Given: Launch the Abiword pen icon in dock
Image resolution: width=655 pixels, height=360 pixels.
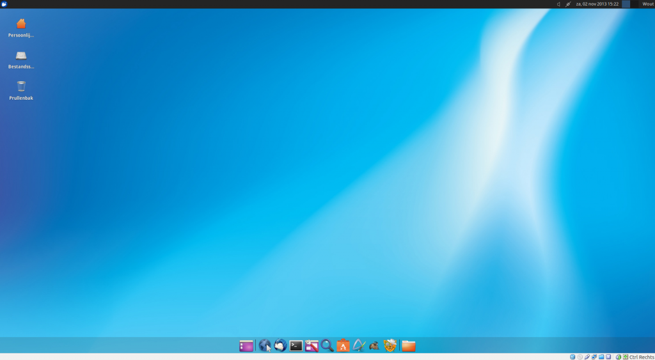Looking at the screenshot, I should tap(359, 346).
